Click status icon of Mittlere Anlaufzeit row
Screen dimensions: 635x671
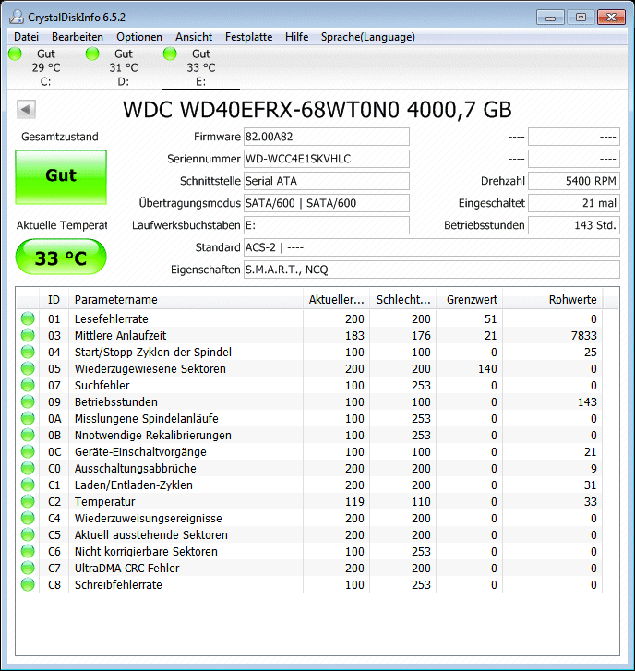(x=28, y=336)
